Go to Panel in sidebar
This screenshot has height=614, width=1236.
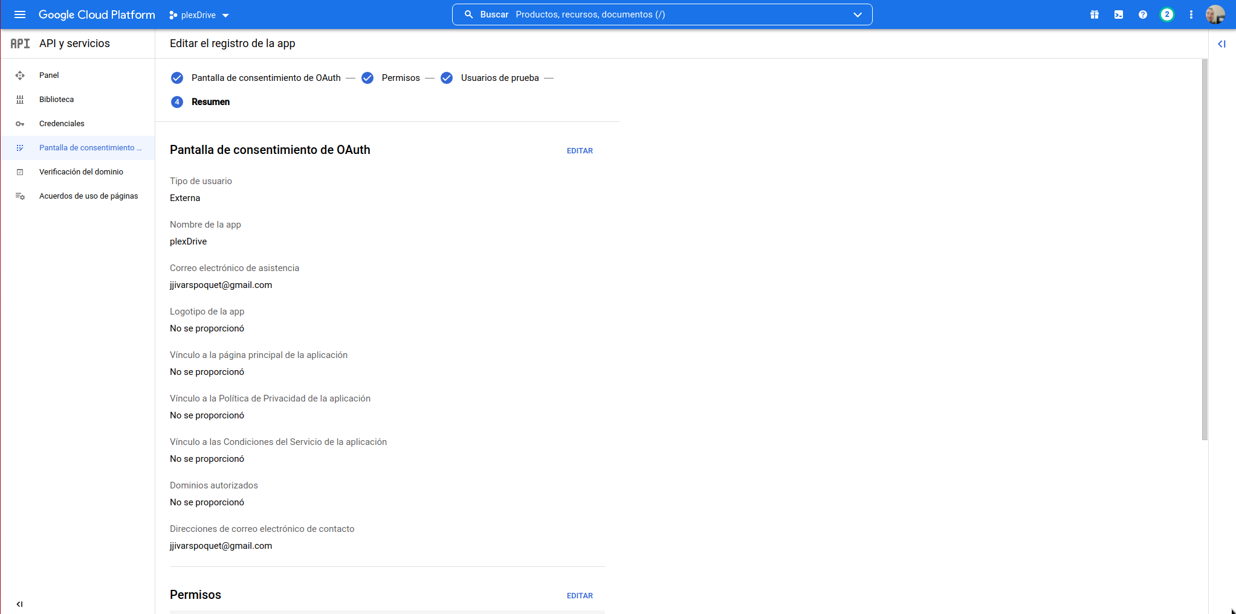click(x=49, y=75)
